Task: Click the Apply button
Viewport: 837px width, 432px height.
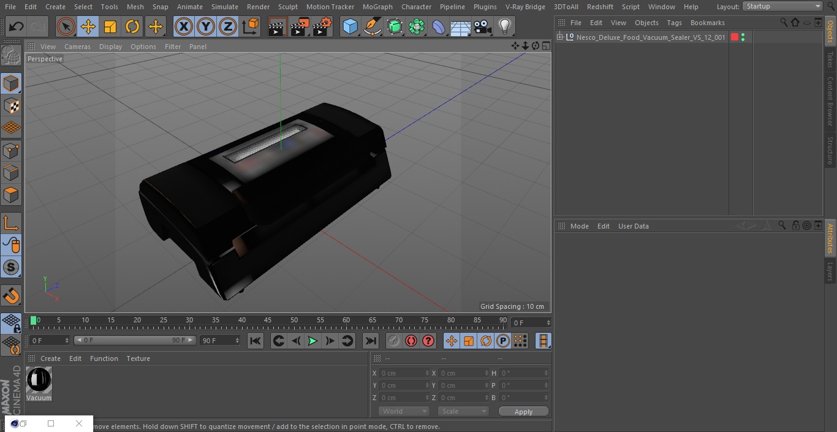Action: tap(523, 412)
